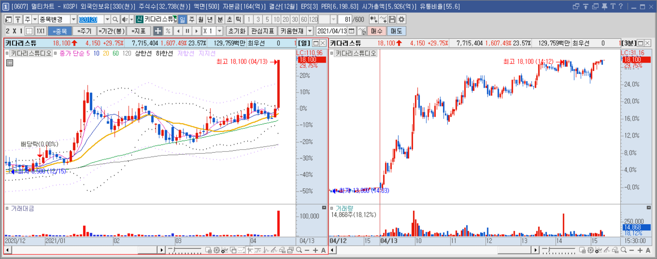
Task: Click left chart bottom gear settings icon
Action: point(216,250)
